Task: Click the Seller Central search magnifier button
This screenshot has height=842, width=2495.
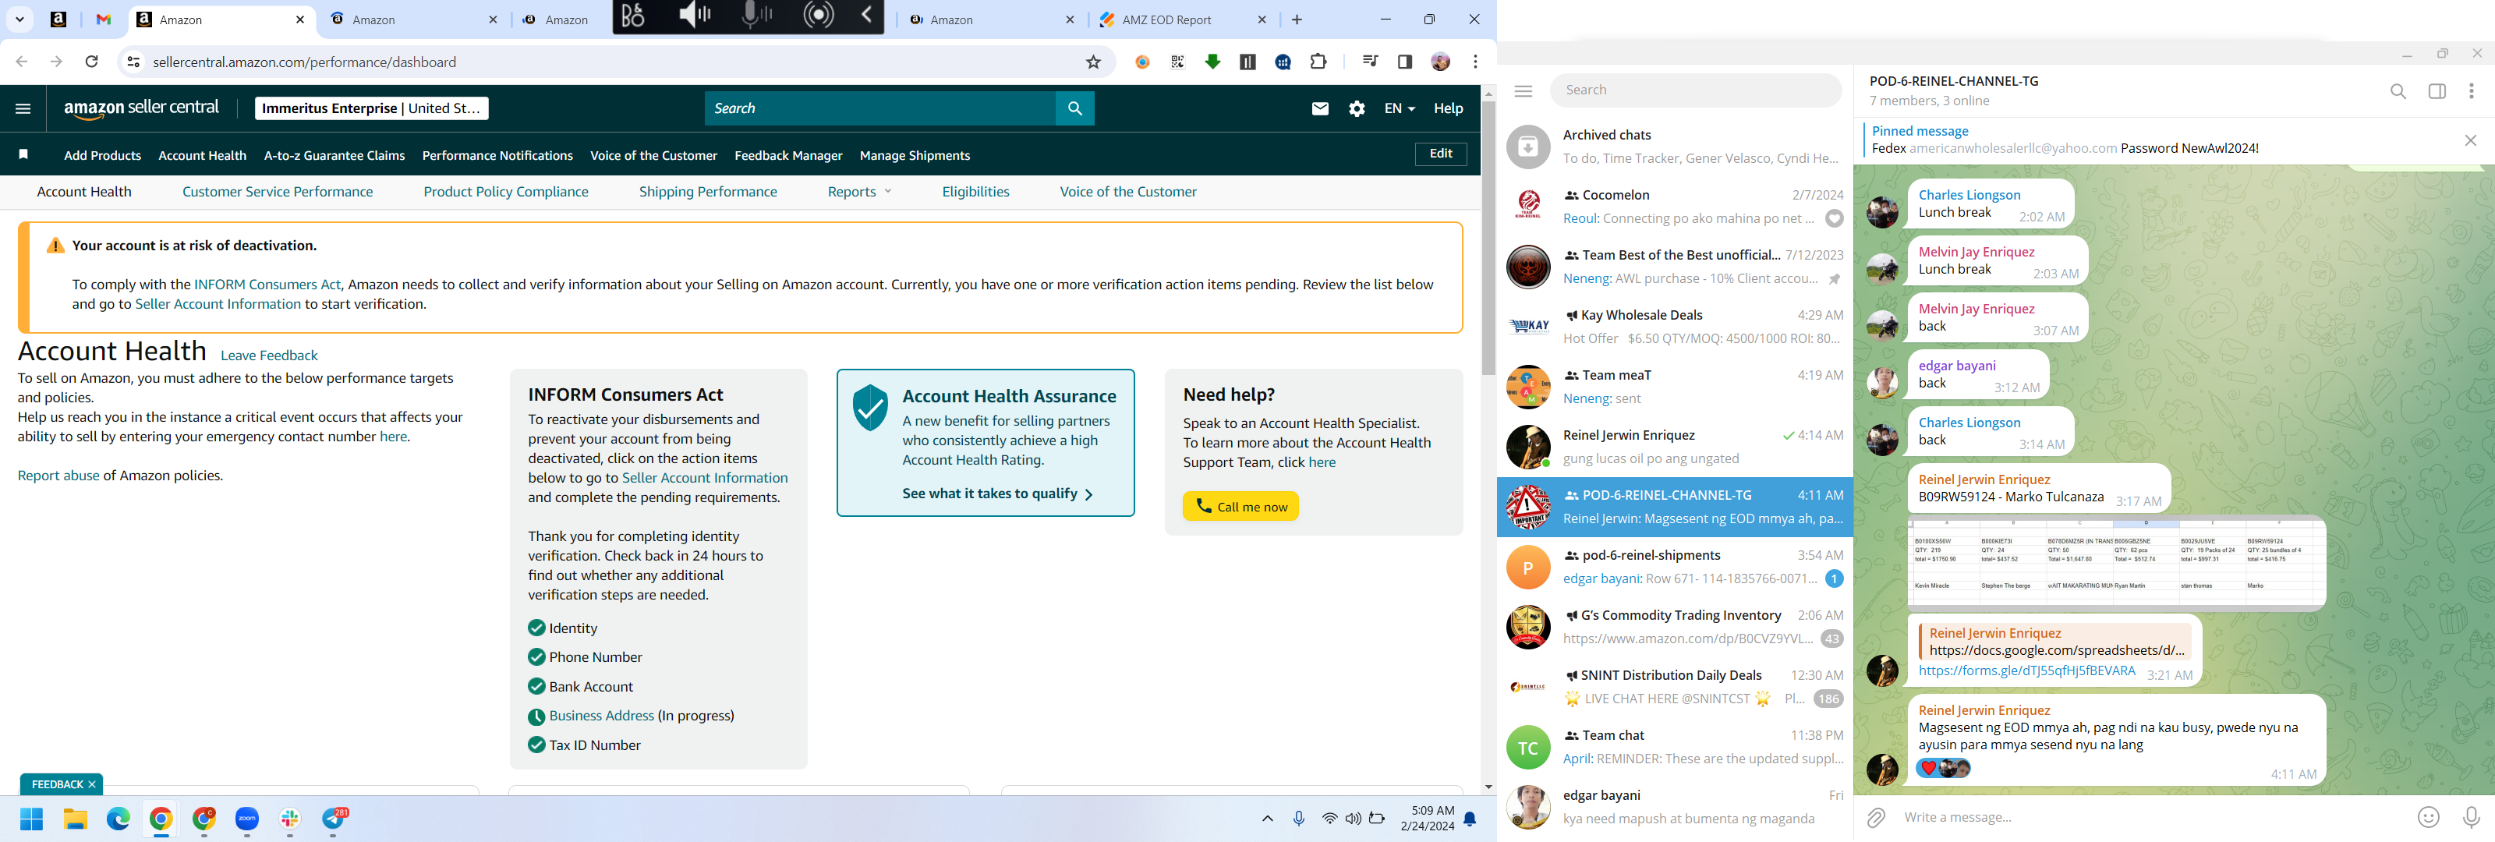Action: click(x=1075, y=108)
